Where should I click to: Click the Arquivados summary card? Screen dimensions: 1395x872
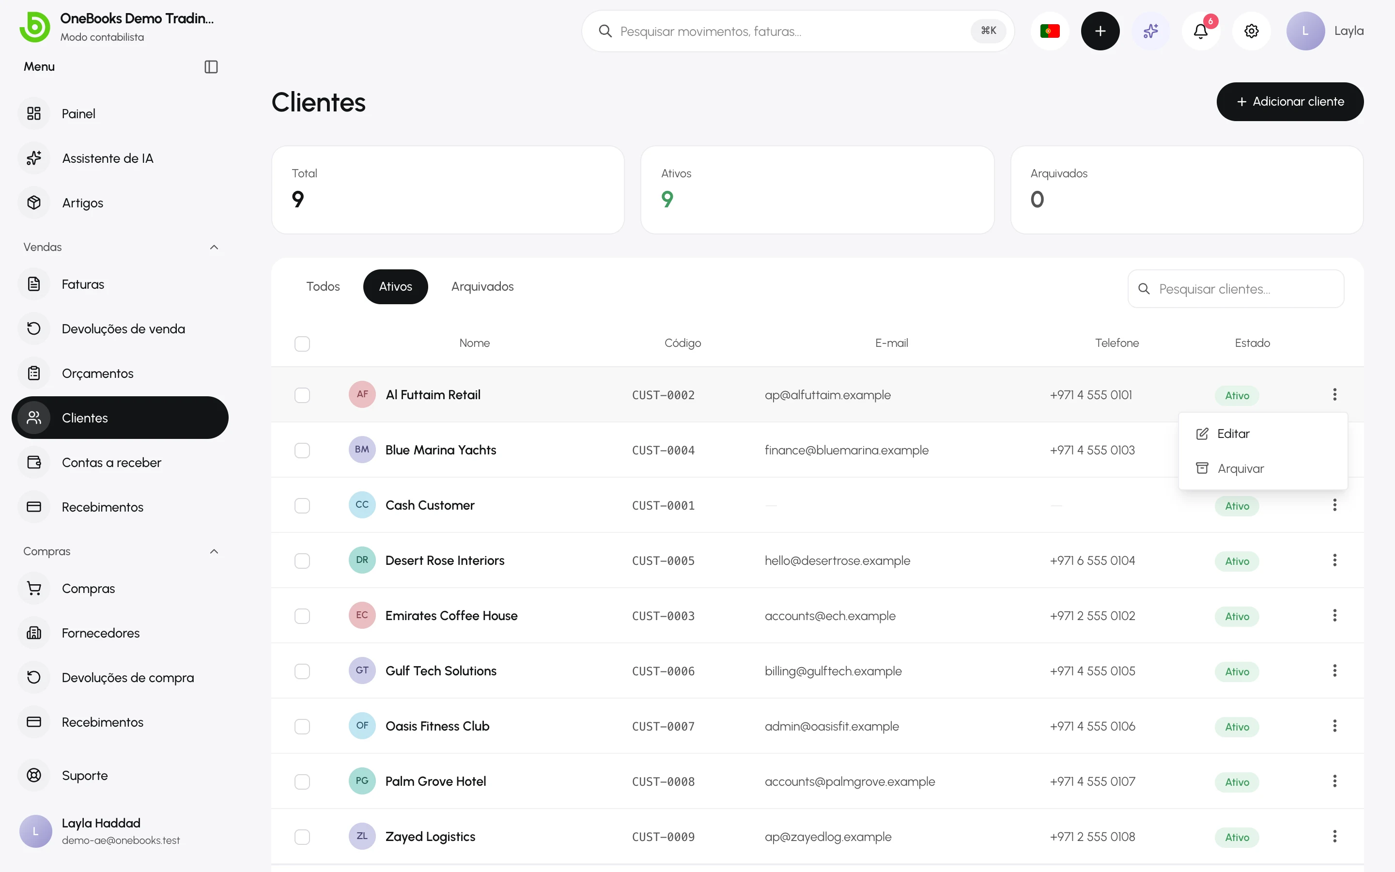tap(1187, 190)
